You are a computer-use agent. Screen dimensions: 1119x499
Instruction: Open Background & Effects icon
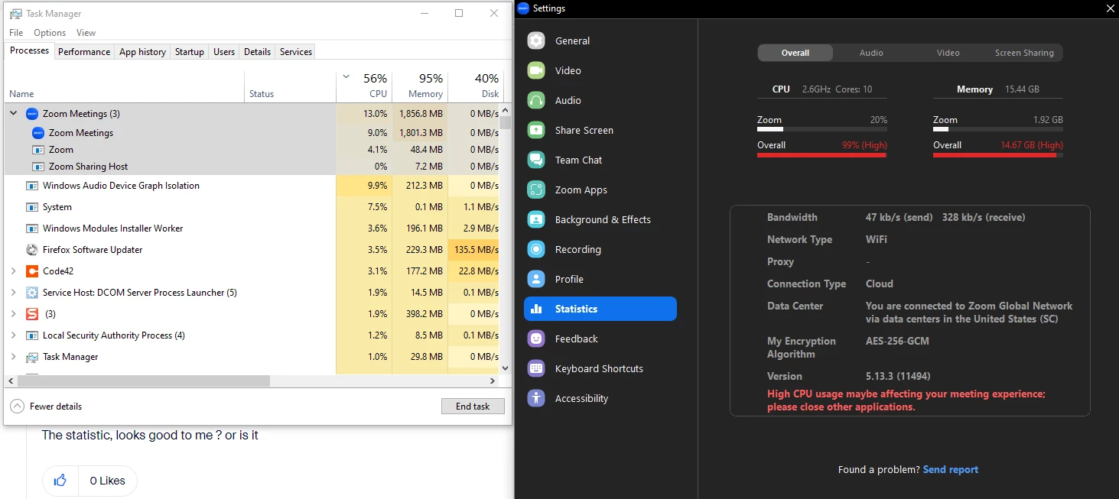coord(536,219)
